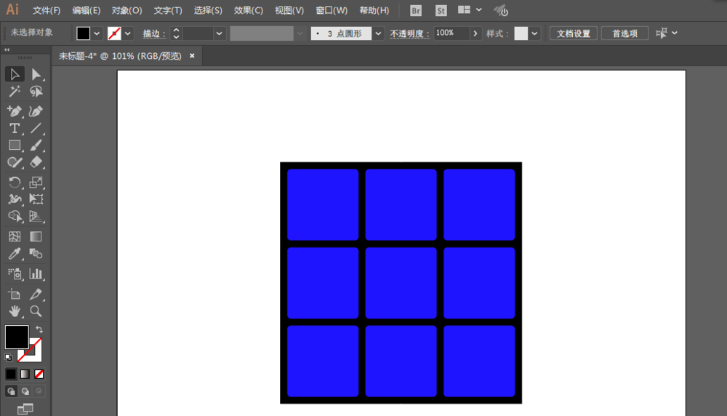Swap fill and stroke colors
This screenshot has width=727, height=416.
click(39, 329)
